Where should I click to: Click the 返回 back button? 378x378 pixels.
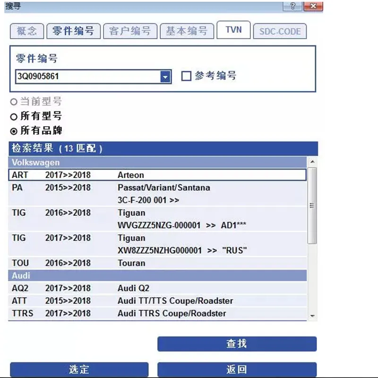237,369
